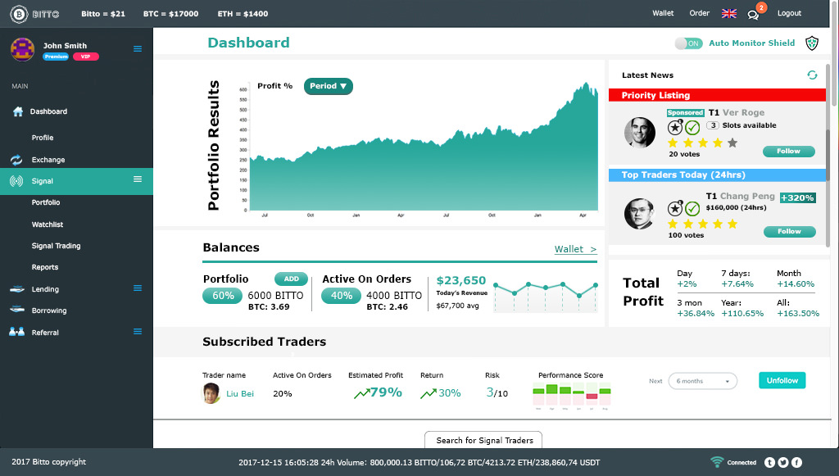Screen dimensions: 839x476
Task: Click Search for Signal Traders
Action: (483, 440)
